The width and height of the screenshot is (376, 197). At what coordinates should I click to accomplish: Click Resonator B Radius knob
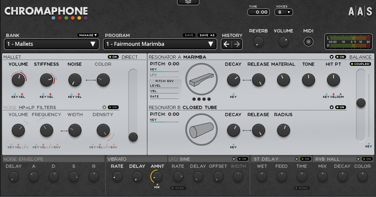point(284,130)
